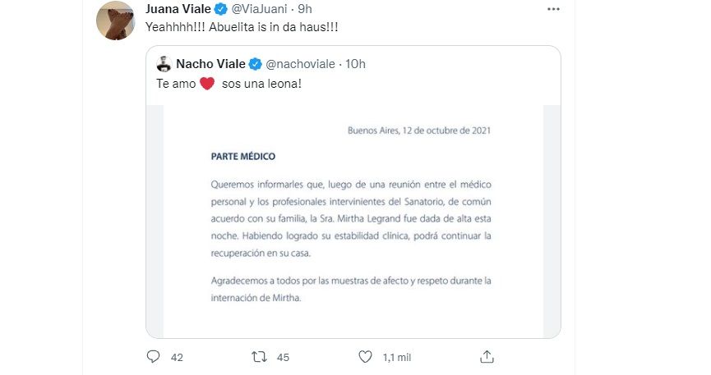Click the Nacho Viale display name
The width and height of the screenshot is (711, 375).
211,64
